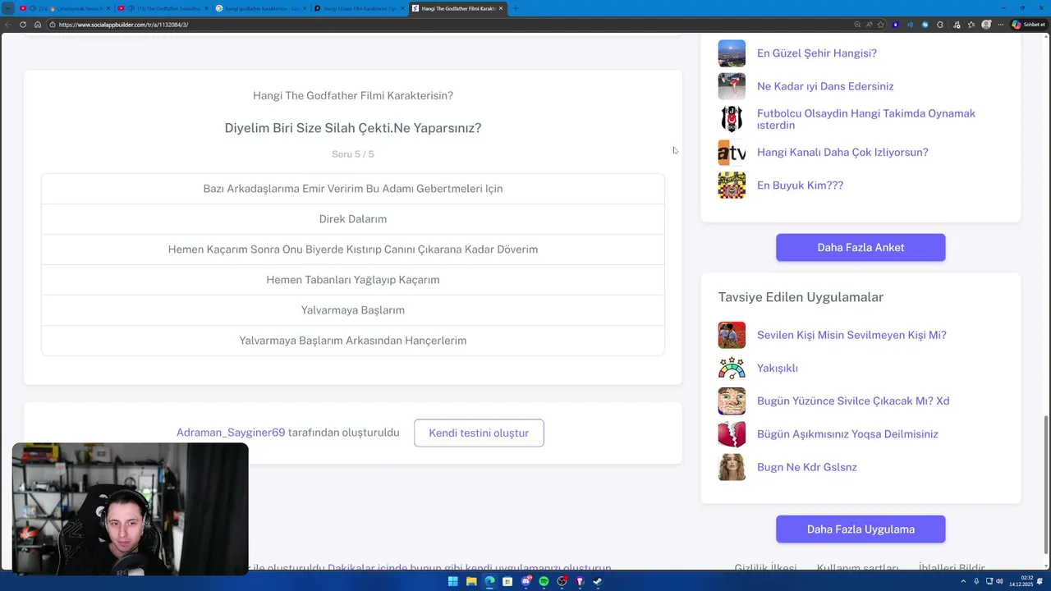This screenshot has width=1051, height=591.
Task: Go back with the browser back arrow
Action: click(x=8, y=25)
